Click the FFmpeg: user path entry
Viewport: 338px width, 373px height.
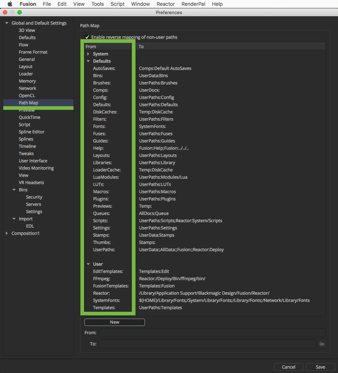(x=101, y=279)
